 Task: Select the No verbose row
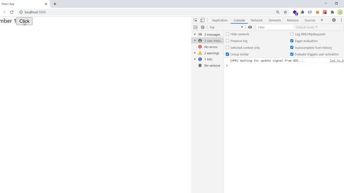coord(207,65)
